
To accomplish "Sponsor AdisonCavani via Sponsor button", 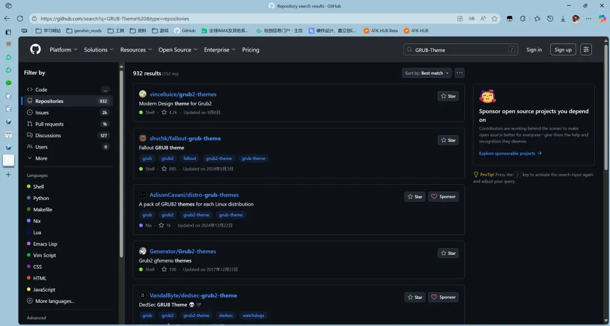I will tap(443, 197).
